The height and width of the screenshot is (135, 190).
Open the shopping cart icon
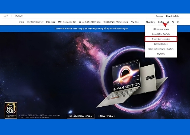pyautogui.click(x=173, y=22)
